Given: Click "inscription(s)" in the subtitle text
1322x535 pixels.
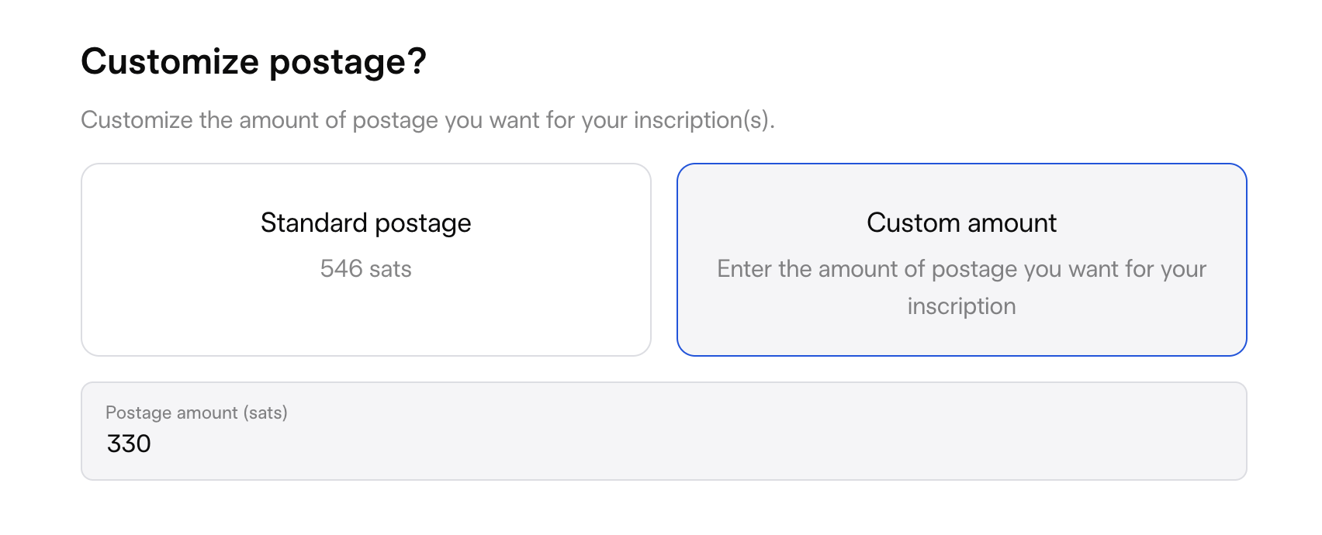Looking at the screenshot, I should pos(703,120).
